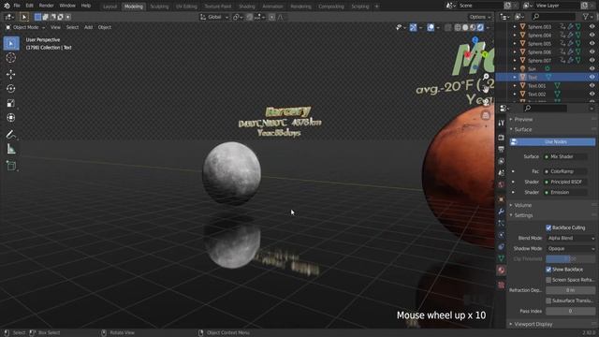Screen dimensions: 599x337
Task: Open the Object properties tab
Action: [x=502, y=199]
